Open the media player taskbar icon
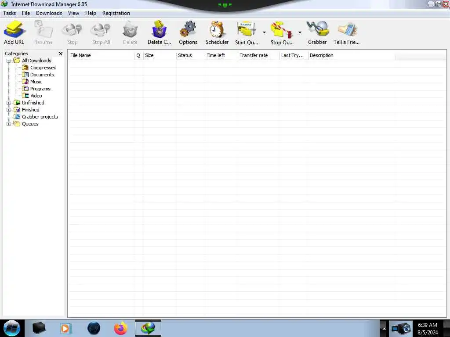450x337 pixels. 65,328
